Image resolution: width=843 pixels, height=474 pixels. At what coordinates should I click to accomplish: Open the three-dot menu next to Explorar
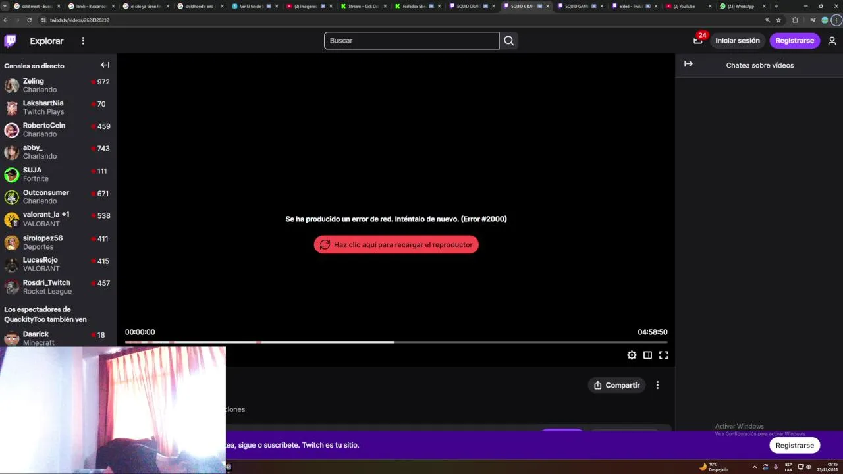click(83, 41)
